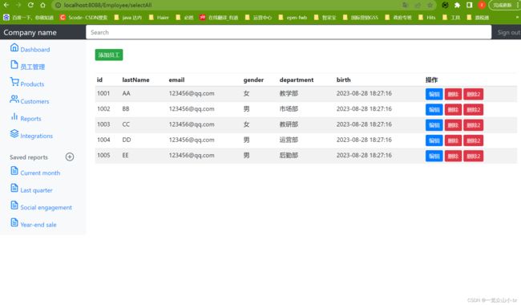Click the second delete button for 1001
This screenshot has width=521, height=305.
pos(474,94)
